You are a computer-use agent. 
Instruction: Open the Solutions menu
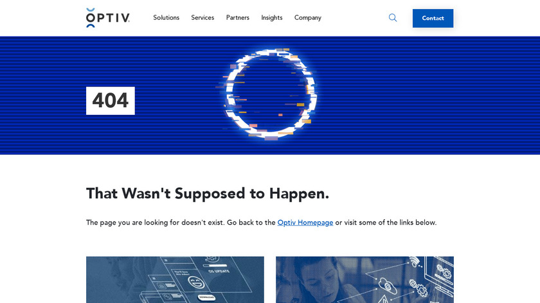(x=166, y=17)
